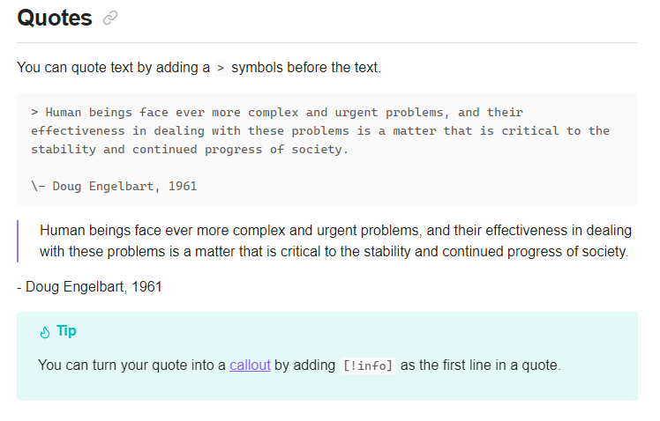Image resolution: width=660 pixels, height=421 pixels.
Task: Click the "- Doug Engelbart, 1961" attribution below the quote
Action: 89,287
